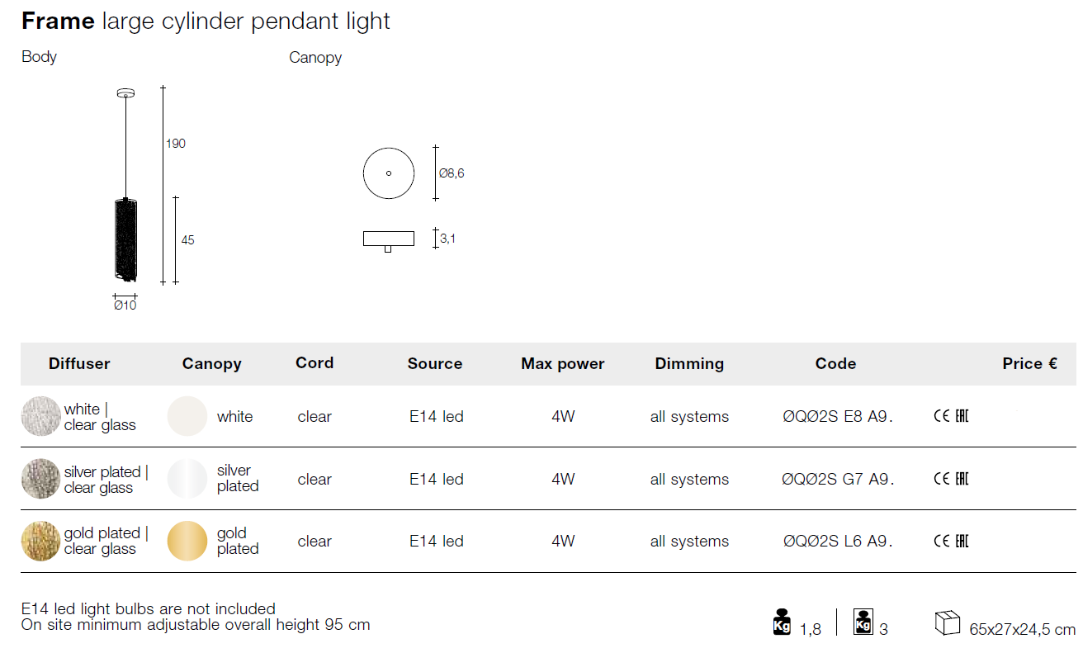Click the gross weight Kg icon
The image size is (1083, 653).
[x=863, y=621]
